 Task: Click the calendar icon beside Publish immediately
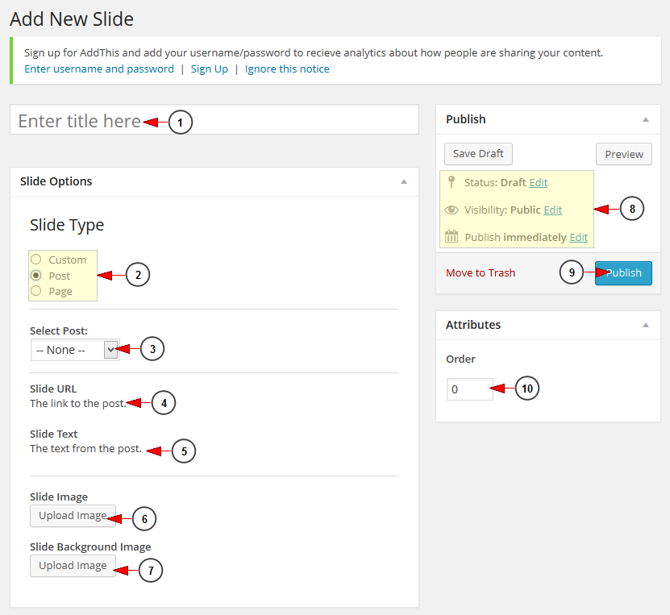[x=452, y=237]
